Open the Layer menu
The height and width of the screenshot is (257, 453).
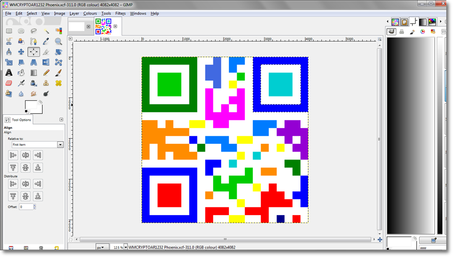coord(74,13)
